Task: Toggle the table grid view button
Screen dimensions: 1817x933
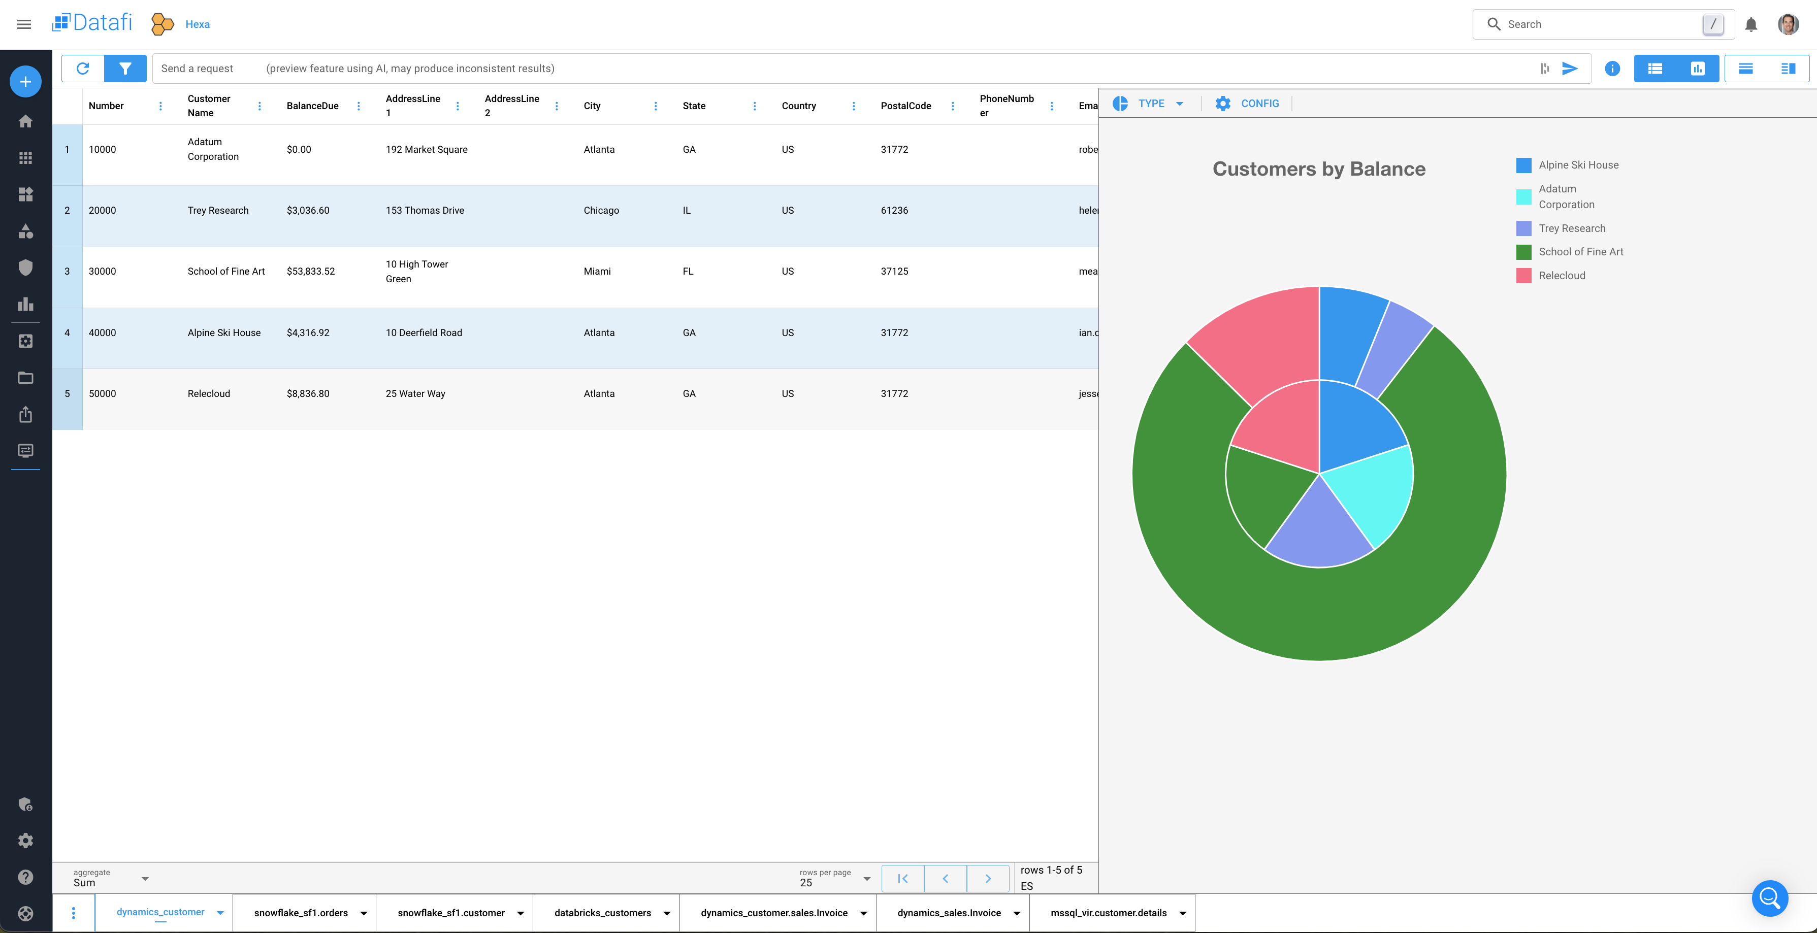Action: (1655, 69)
